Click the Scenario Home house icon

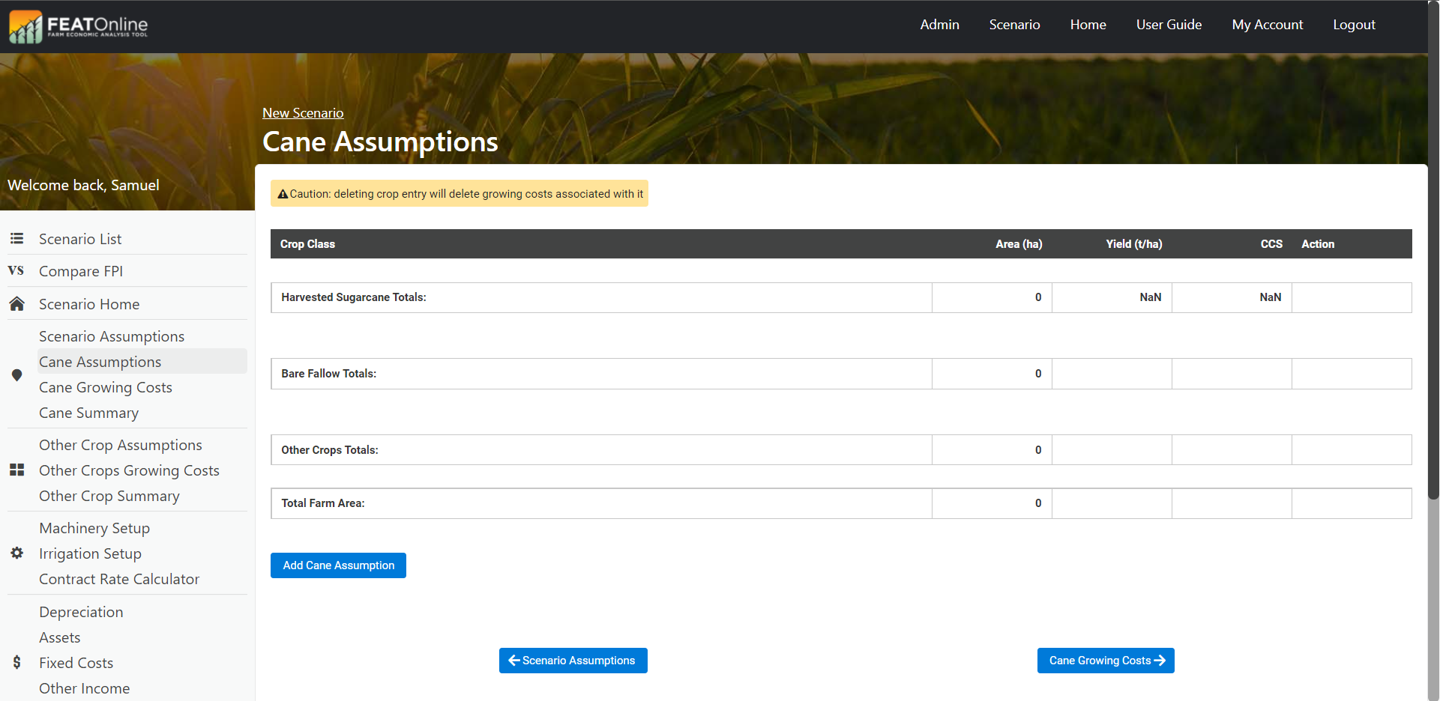pyautogui.click(x=16, y=304)
